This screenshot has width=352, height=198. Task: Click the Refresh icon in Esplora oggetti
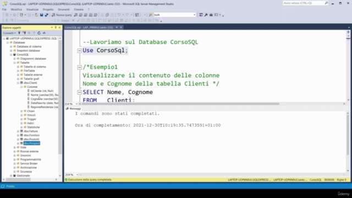pyautogui.click(x=39, y=33)
